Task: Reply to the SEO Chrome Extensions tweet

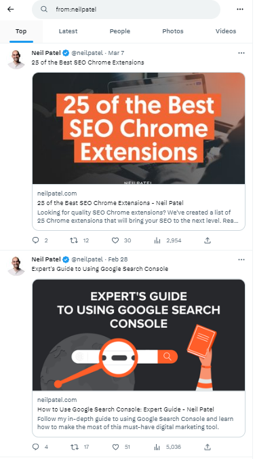Action: click(x=36, y=240)
